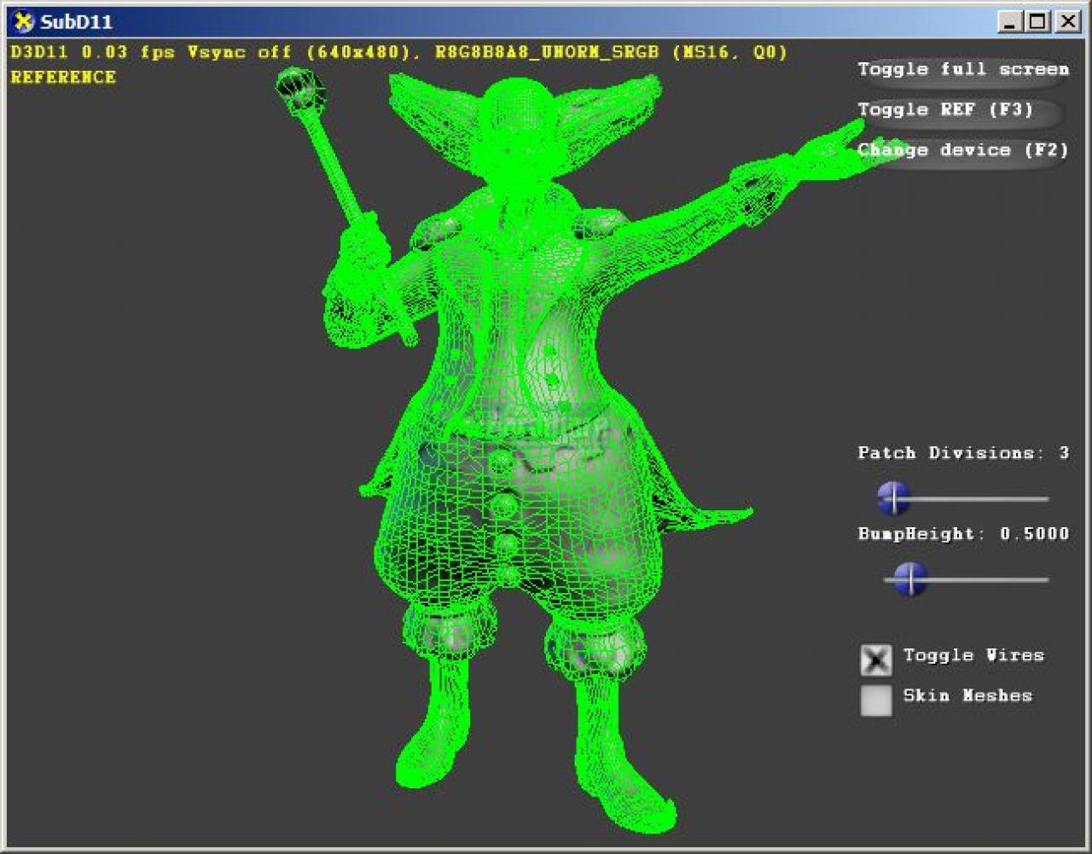Click Change device (F2) button
Screen dimensions: 1092x854
click(x=962, y=151)
